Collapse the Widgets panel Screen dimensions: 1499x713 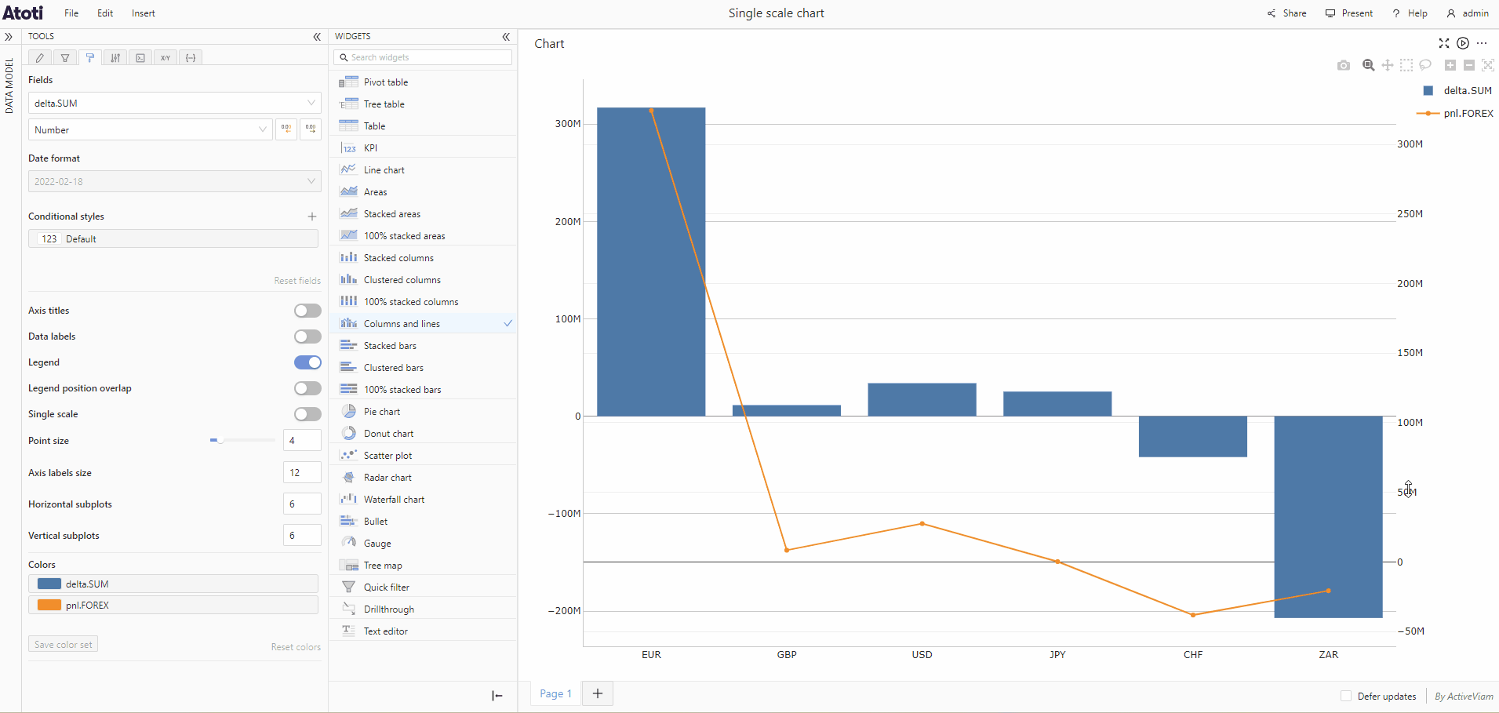click(506, 37)
